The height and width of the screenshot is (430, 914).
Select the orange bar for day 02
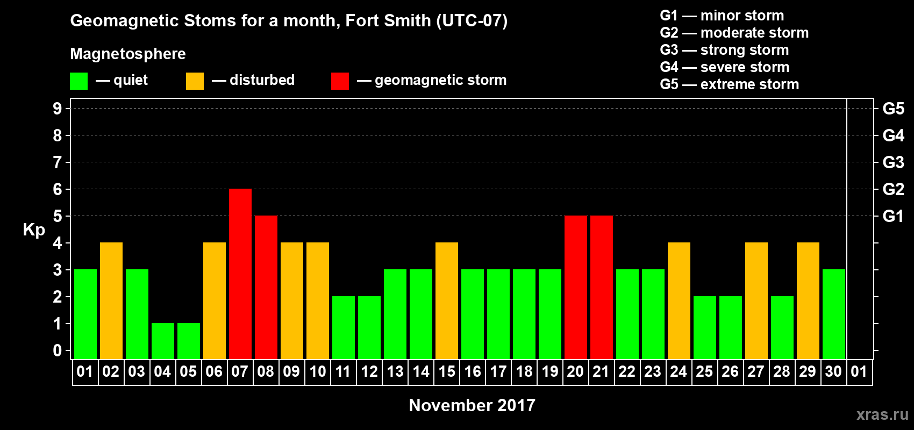tap(111, 301)
